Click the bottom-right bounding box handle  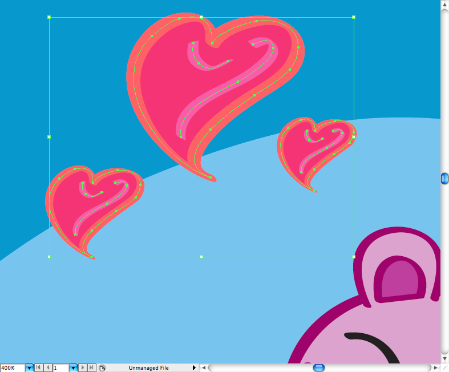tap(354, 257)
